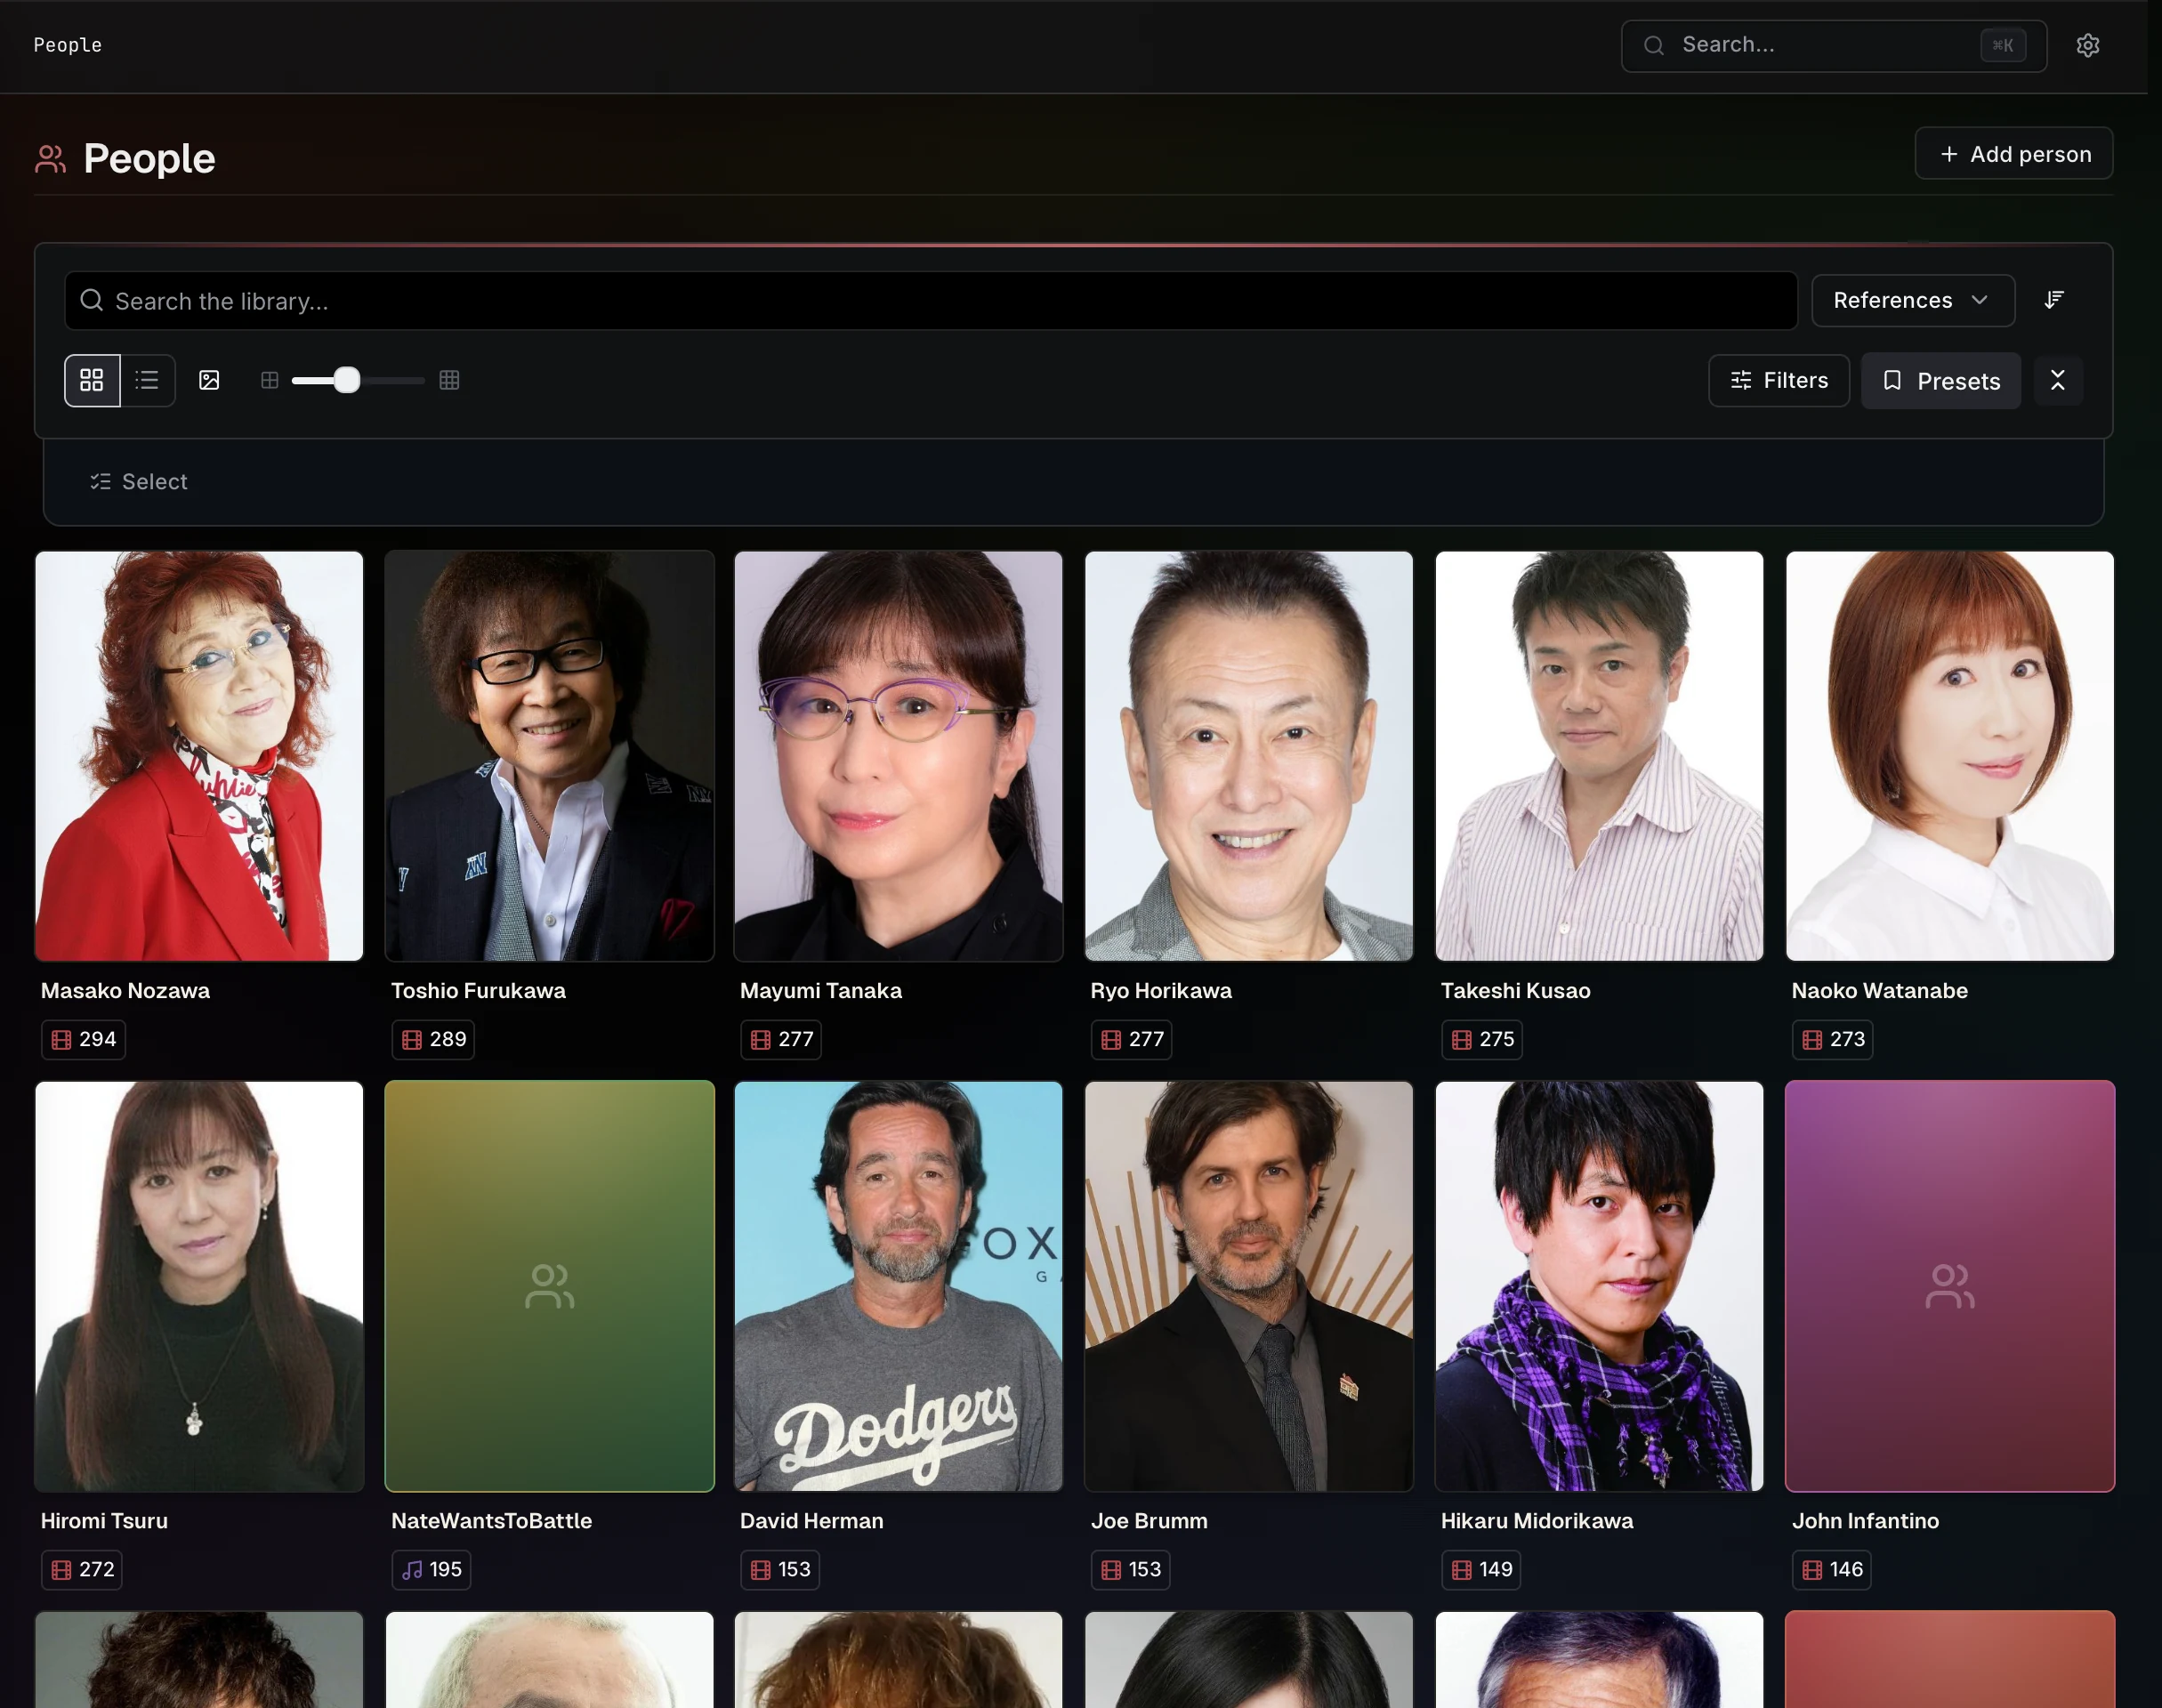Open Presets menu

1940,380
